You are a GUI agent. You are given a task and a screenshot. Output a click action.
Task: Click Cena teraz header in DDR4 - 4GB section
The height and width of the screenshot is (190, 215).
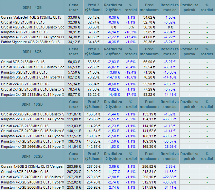74,8
